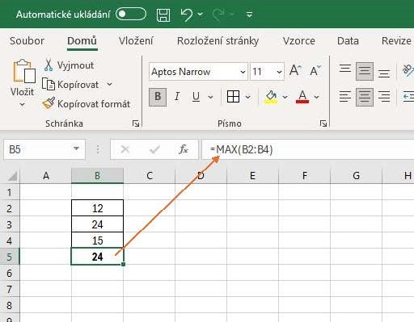Image resolution: width=414 pixels, height=322 pixels.
Task: Click the Undo arrow icon
Action: (x=187, y=15)
